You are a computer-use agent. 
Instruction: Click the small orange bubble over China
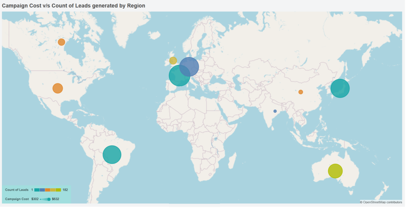pyautogui.click(x=301, y=92)
